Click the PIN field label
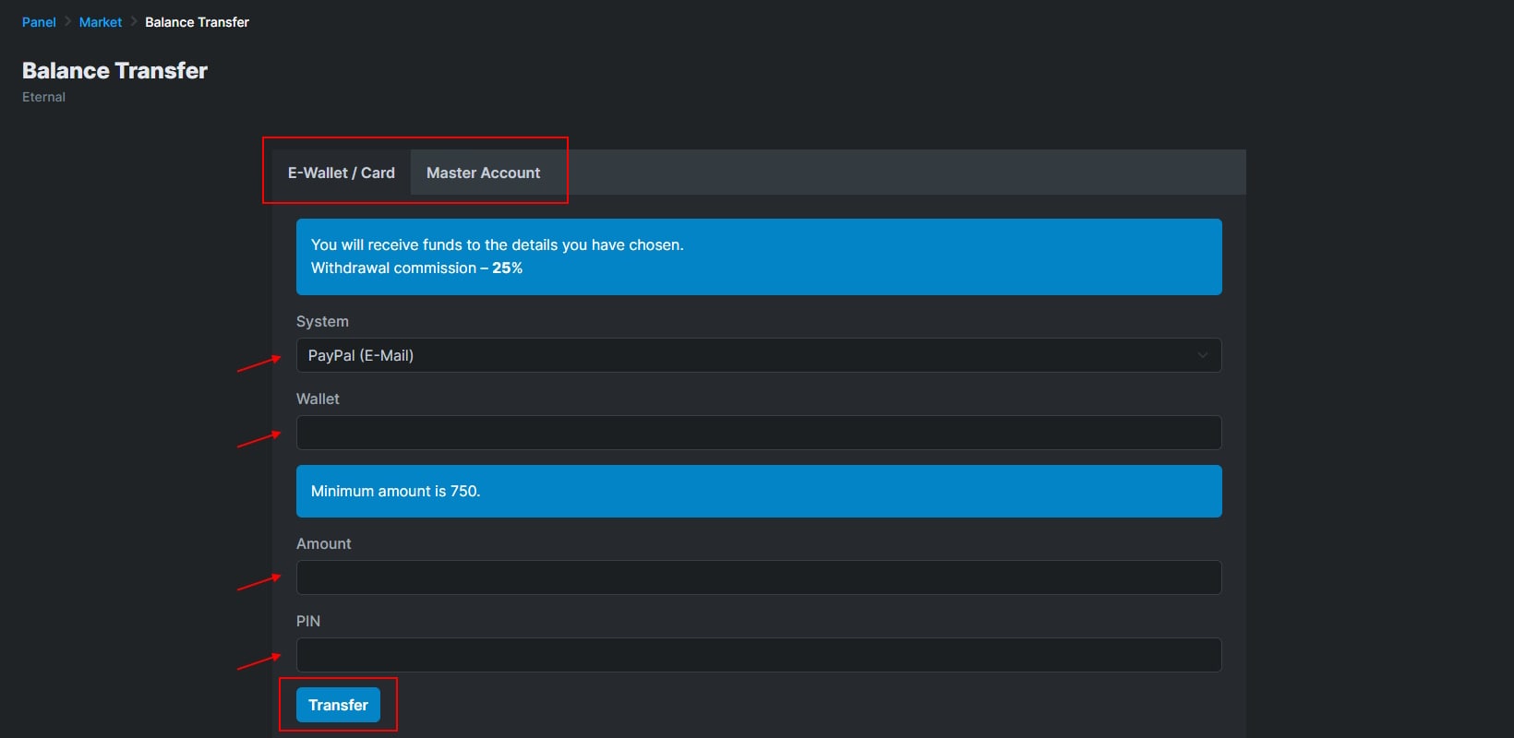Image resolution: width=1514 pixels, height=738 pixels. (308, 621)
